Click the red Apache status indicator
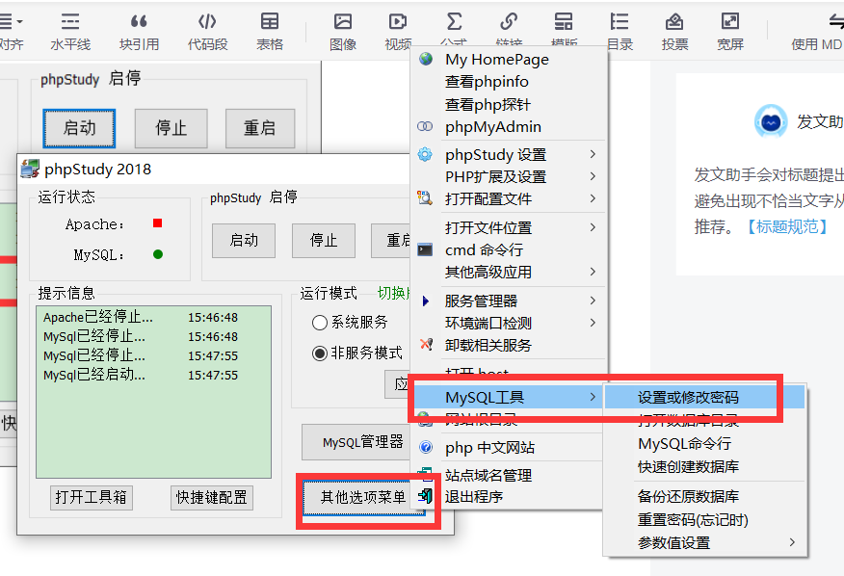Image resolution: width=844 pixels, height=576 pixels. point(158,223)
